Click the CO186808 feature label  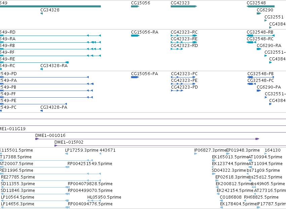(x=231, y=197)
